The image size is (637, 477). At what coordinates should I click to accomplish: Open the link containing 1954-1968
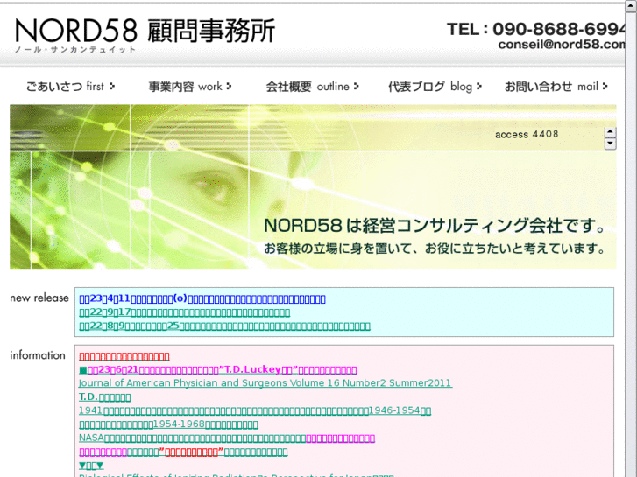coord(168,424)
